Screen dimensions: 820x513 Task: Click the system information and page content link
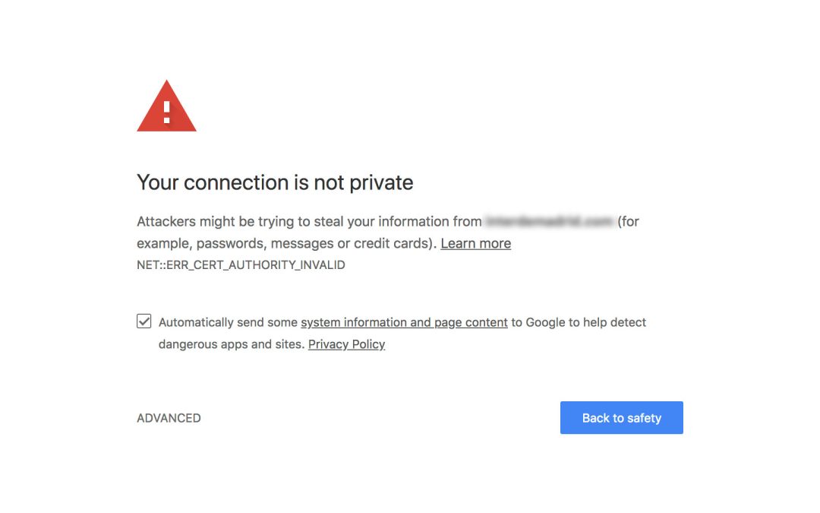click(404, 322)
